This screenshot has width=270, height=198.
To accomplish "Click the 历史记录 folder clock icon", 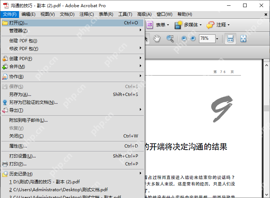I will point(5,174).
